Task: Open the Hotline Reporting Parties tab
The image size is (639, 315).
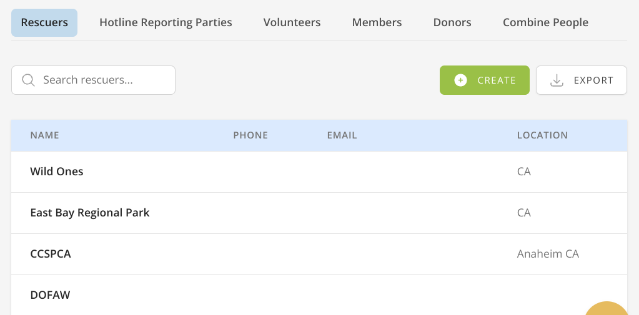Action: [x=166, y=22]
